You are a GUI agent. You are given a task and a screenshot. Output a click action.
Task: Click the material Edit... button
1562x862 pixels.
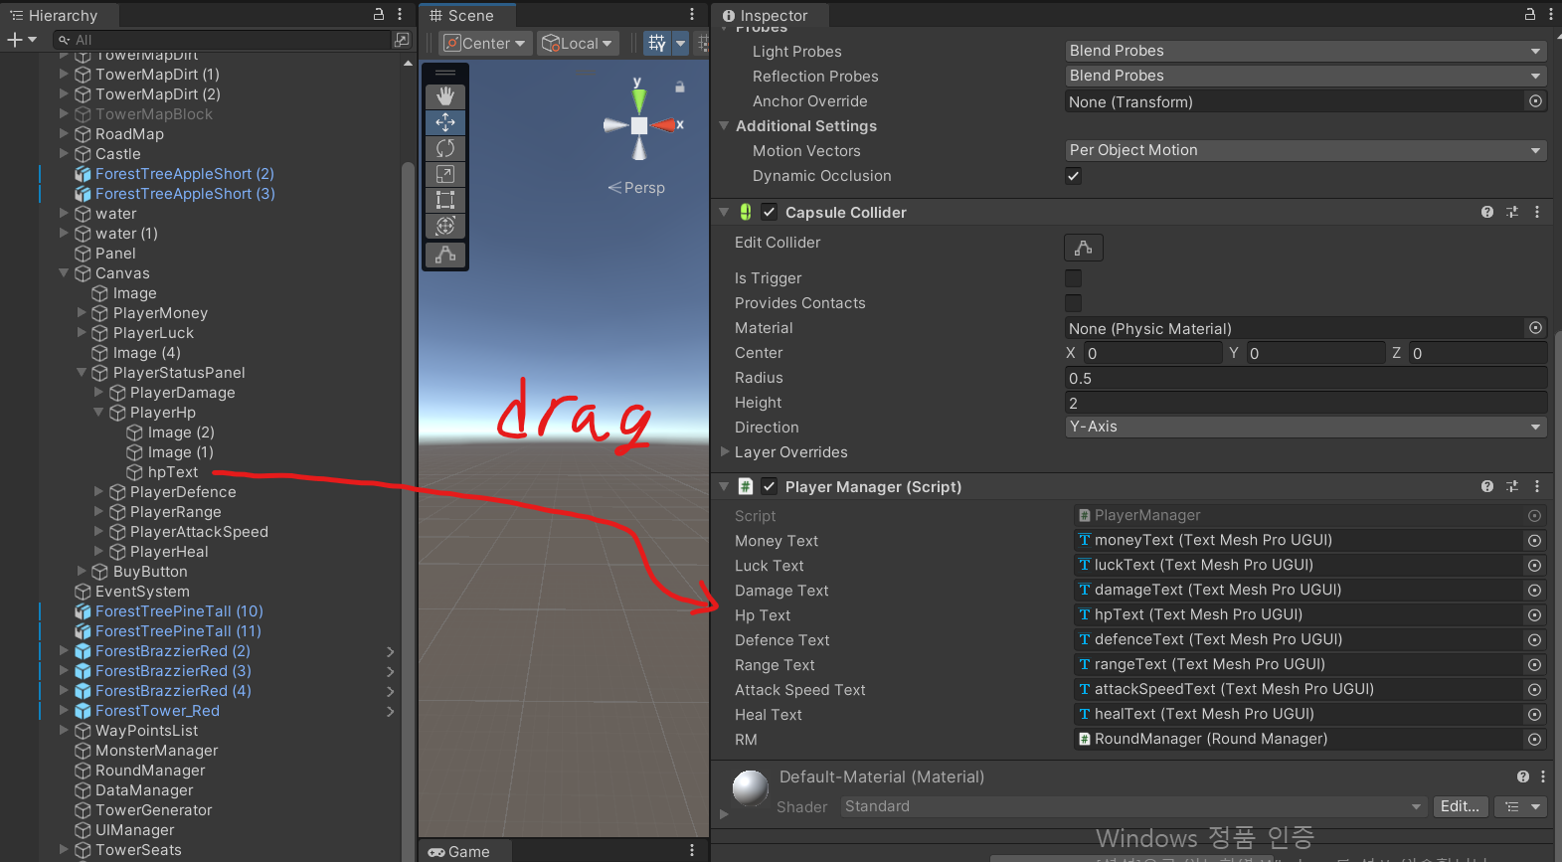pos(1461,806)
